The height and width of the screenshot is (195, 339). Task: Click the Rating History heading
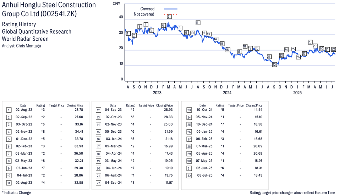pyautogui.click(x=19, y=24)
